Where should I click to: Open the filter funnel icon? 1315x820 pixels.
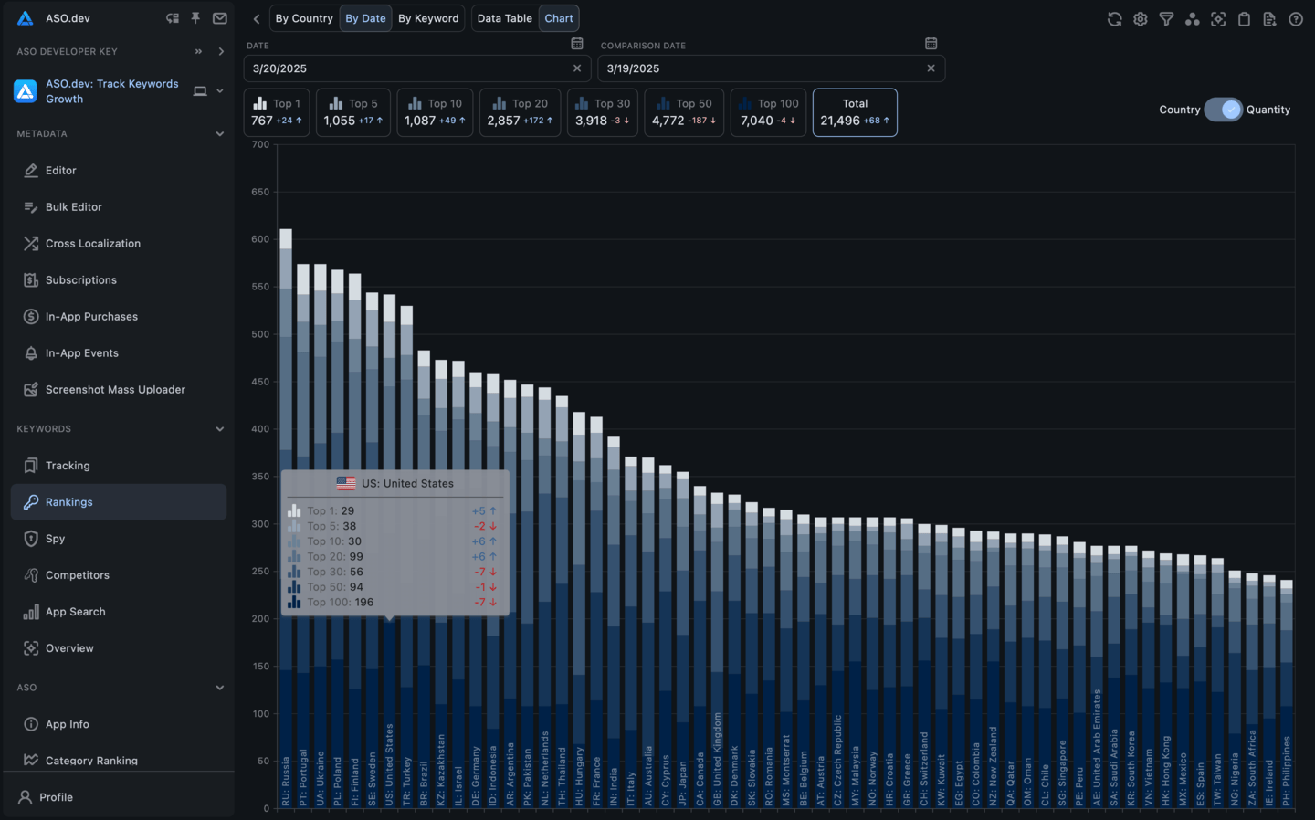(1166, 17)
